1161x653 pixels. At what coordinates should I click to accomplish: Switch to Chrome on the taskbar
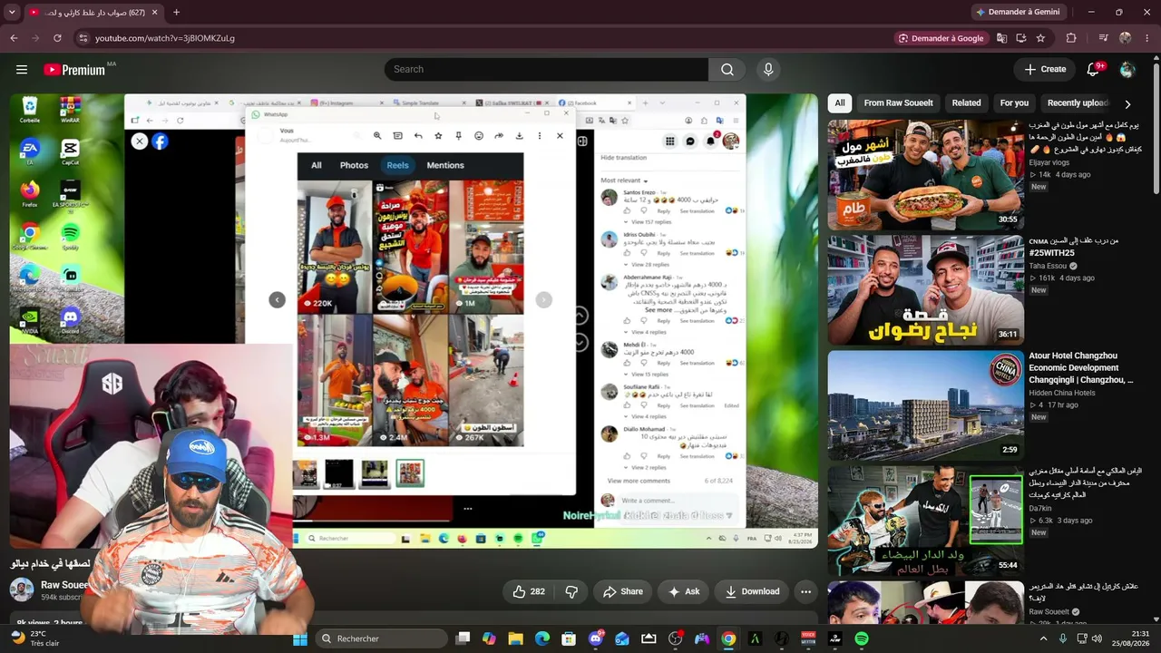click(x=728, y=638)
